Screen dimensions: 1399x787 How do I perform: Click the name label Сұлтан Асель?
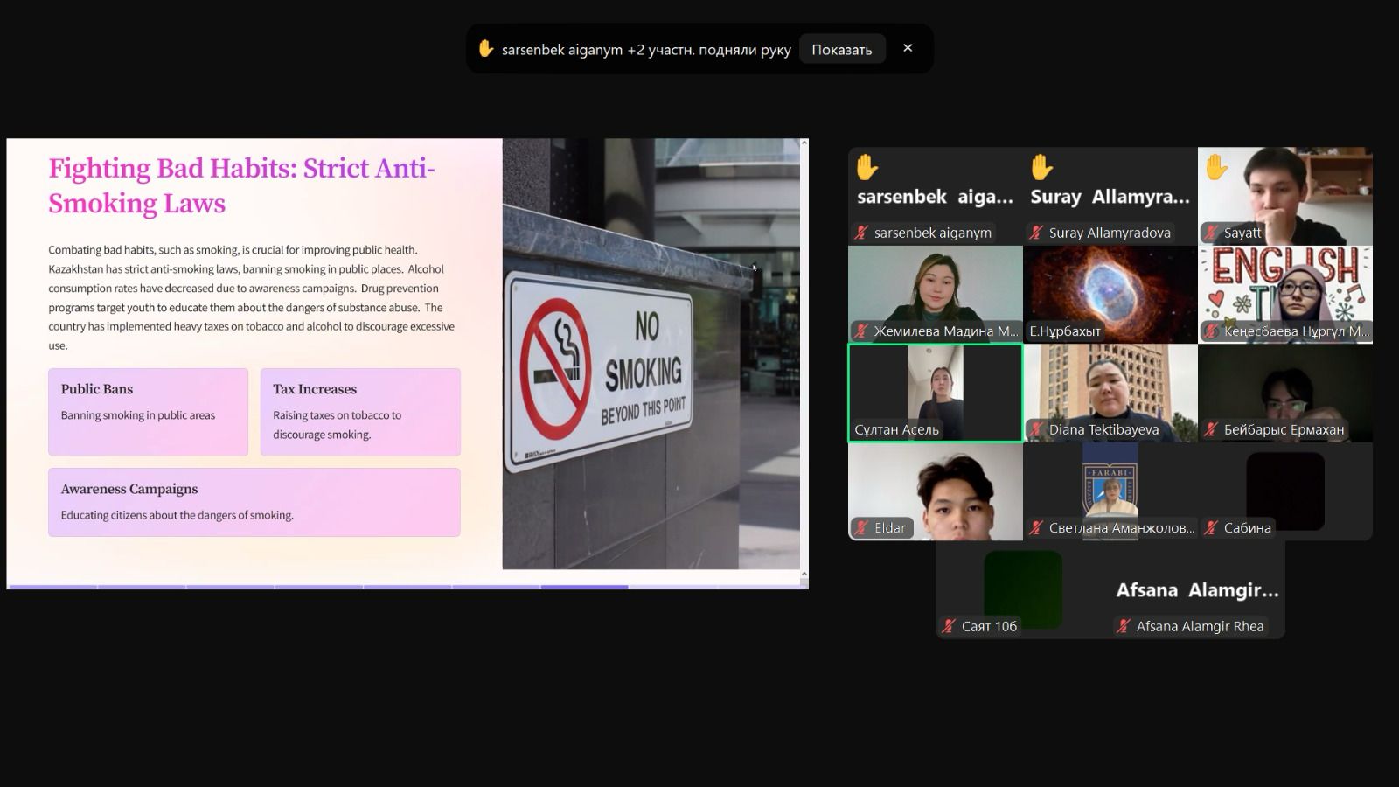point(897,429)
